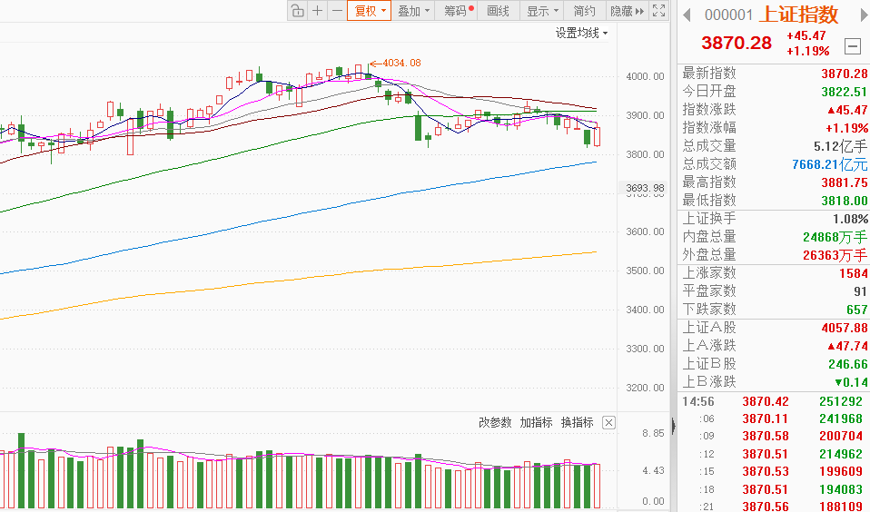Enter fullscreen chart view
The image size is (870, 512).
point(660,11)
